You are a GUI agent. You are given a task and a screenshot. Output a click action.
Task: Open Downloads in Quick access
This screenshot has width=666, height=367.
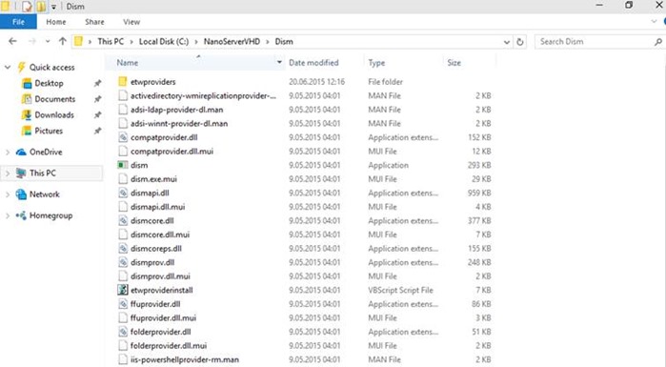pyautogui.click(x=54, y=115)
